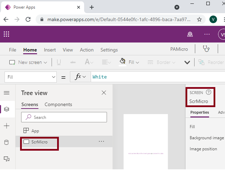Expand the Border dropdown

coord(174,63)
